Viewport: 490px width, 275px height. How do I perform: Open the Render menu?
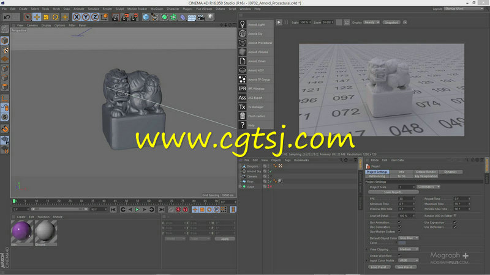click(x=107, y=9)
